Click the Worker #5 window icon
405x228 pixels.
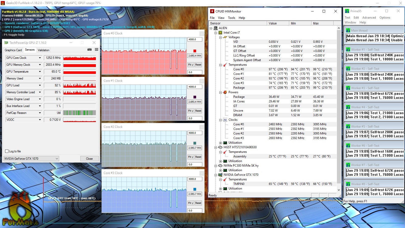pyautogui.click(x=348, y=126)
